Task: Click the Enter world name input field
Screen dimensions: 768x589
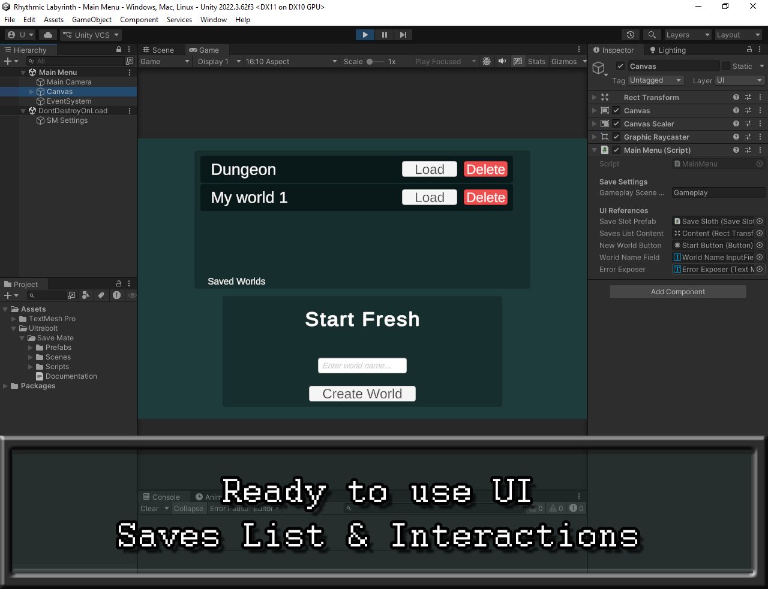Action: coord(362,366)
